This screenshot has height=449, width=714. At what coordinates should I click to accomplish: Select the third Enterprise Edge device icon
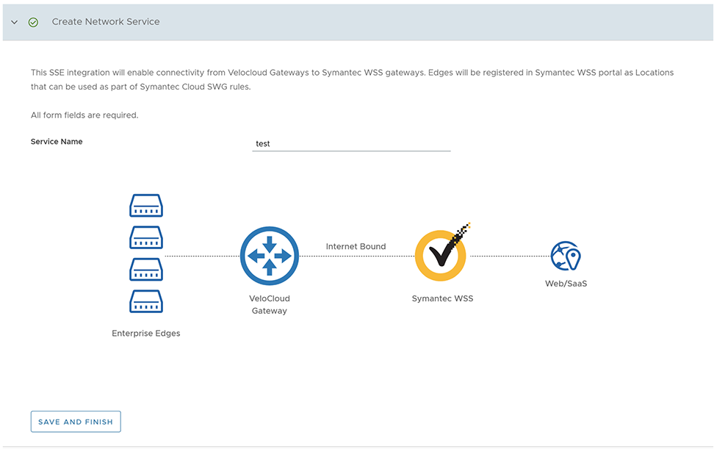pos(146,269)
